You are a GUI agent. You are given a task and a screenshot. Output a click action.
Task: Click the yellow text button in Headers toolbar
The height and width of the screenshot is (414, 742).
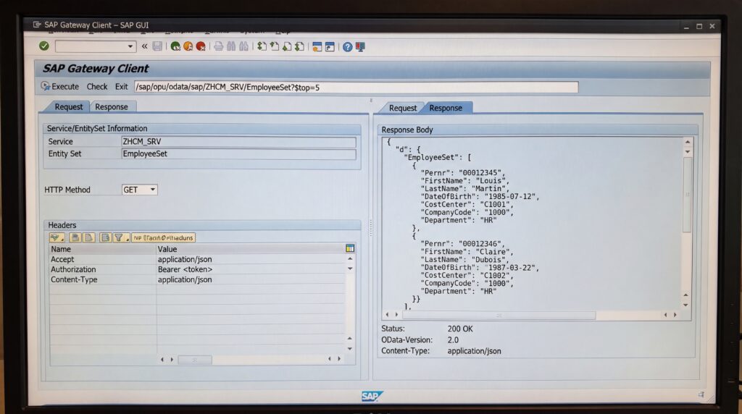pyautogui.click(x=163, y=237)
